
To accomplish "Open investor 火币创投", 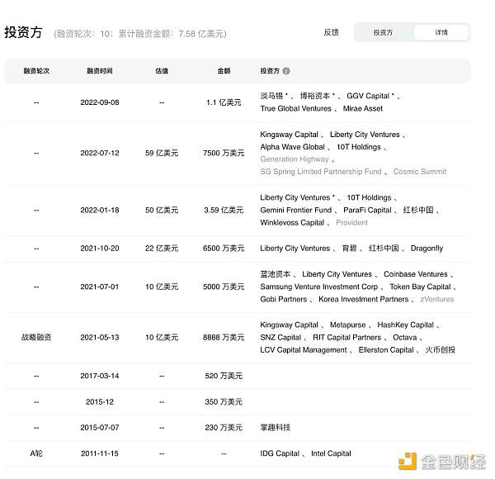I will (x=440, y=350).
